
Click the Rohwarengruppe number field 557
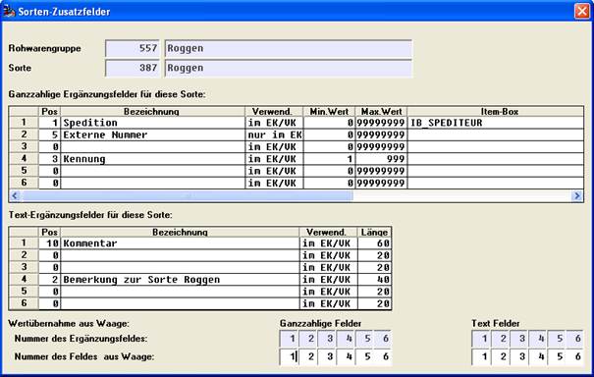[x=133, y=48]
